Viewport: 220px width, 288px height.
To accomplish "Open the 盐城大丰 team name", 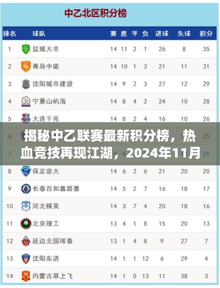I will pyautogui.click(x=46, y=49).
